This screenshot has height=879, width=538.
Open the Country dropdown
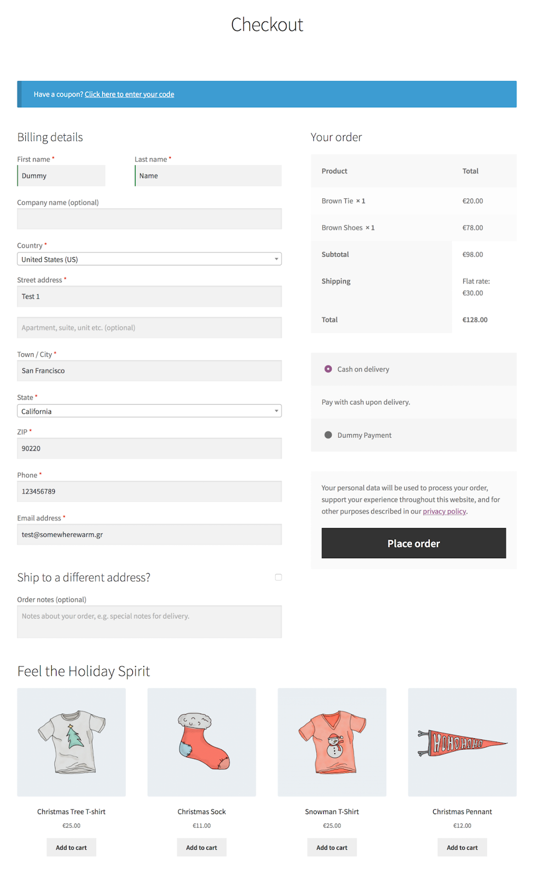pos(149,259)
